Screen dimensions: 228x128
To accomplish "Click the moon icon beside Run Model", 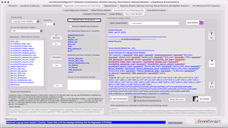I will 196,99.
